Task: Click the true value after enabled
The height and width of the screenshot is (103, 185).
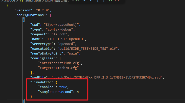Action: (63, 87)
